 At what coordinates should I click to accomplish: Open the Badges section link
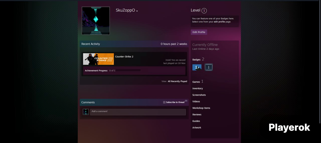196,60
